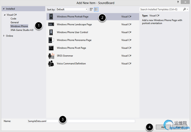The height and width of the screenshot is (132, 191).
Task: Select Windows Phone User Control template
Action: 93,32
